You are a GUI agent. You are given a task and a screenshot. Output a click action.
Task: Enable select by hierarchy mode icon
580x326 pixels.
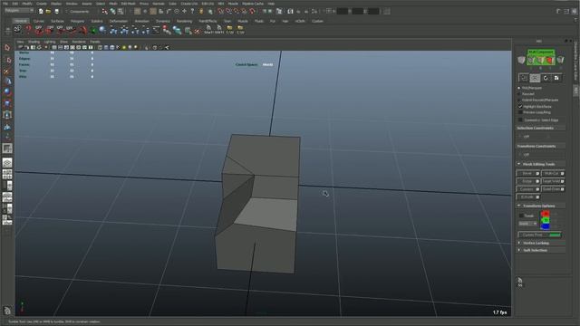(x=105, y=12)
